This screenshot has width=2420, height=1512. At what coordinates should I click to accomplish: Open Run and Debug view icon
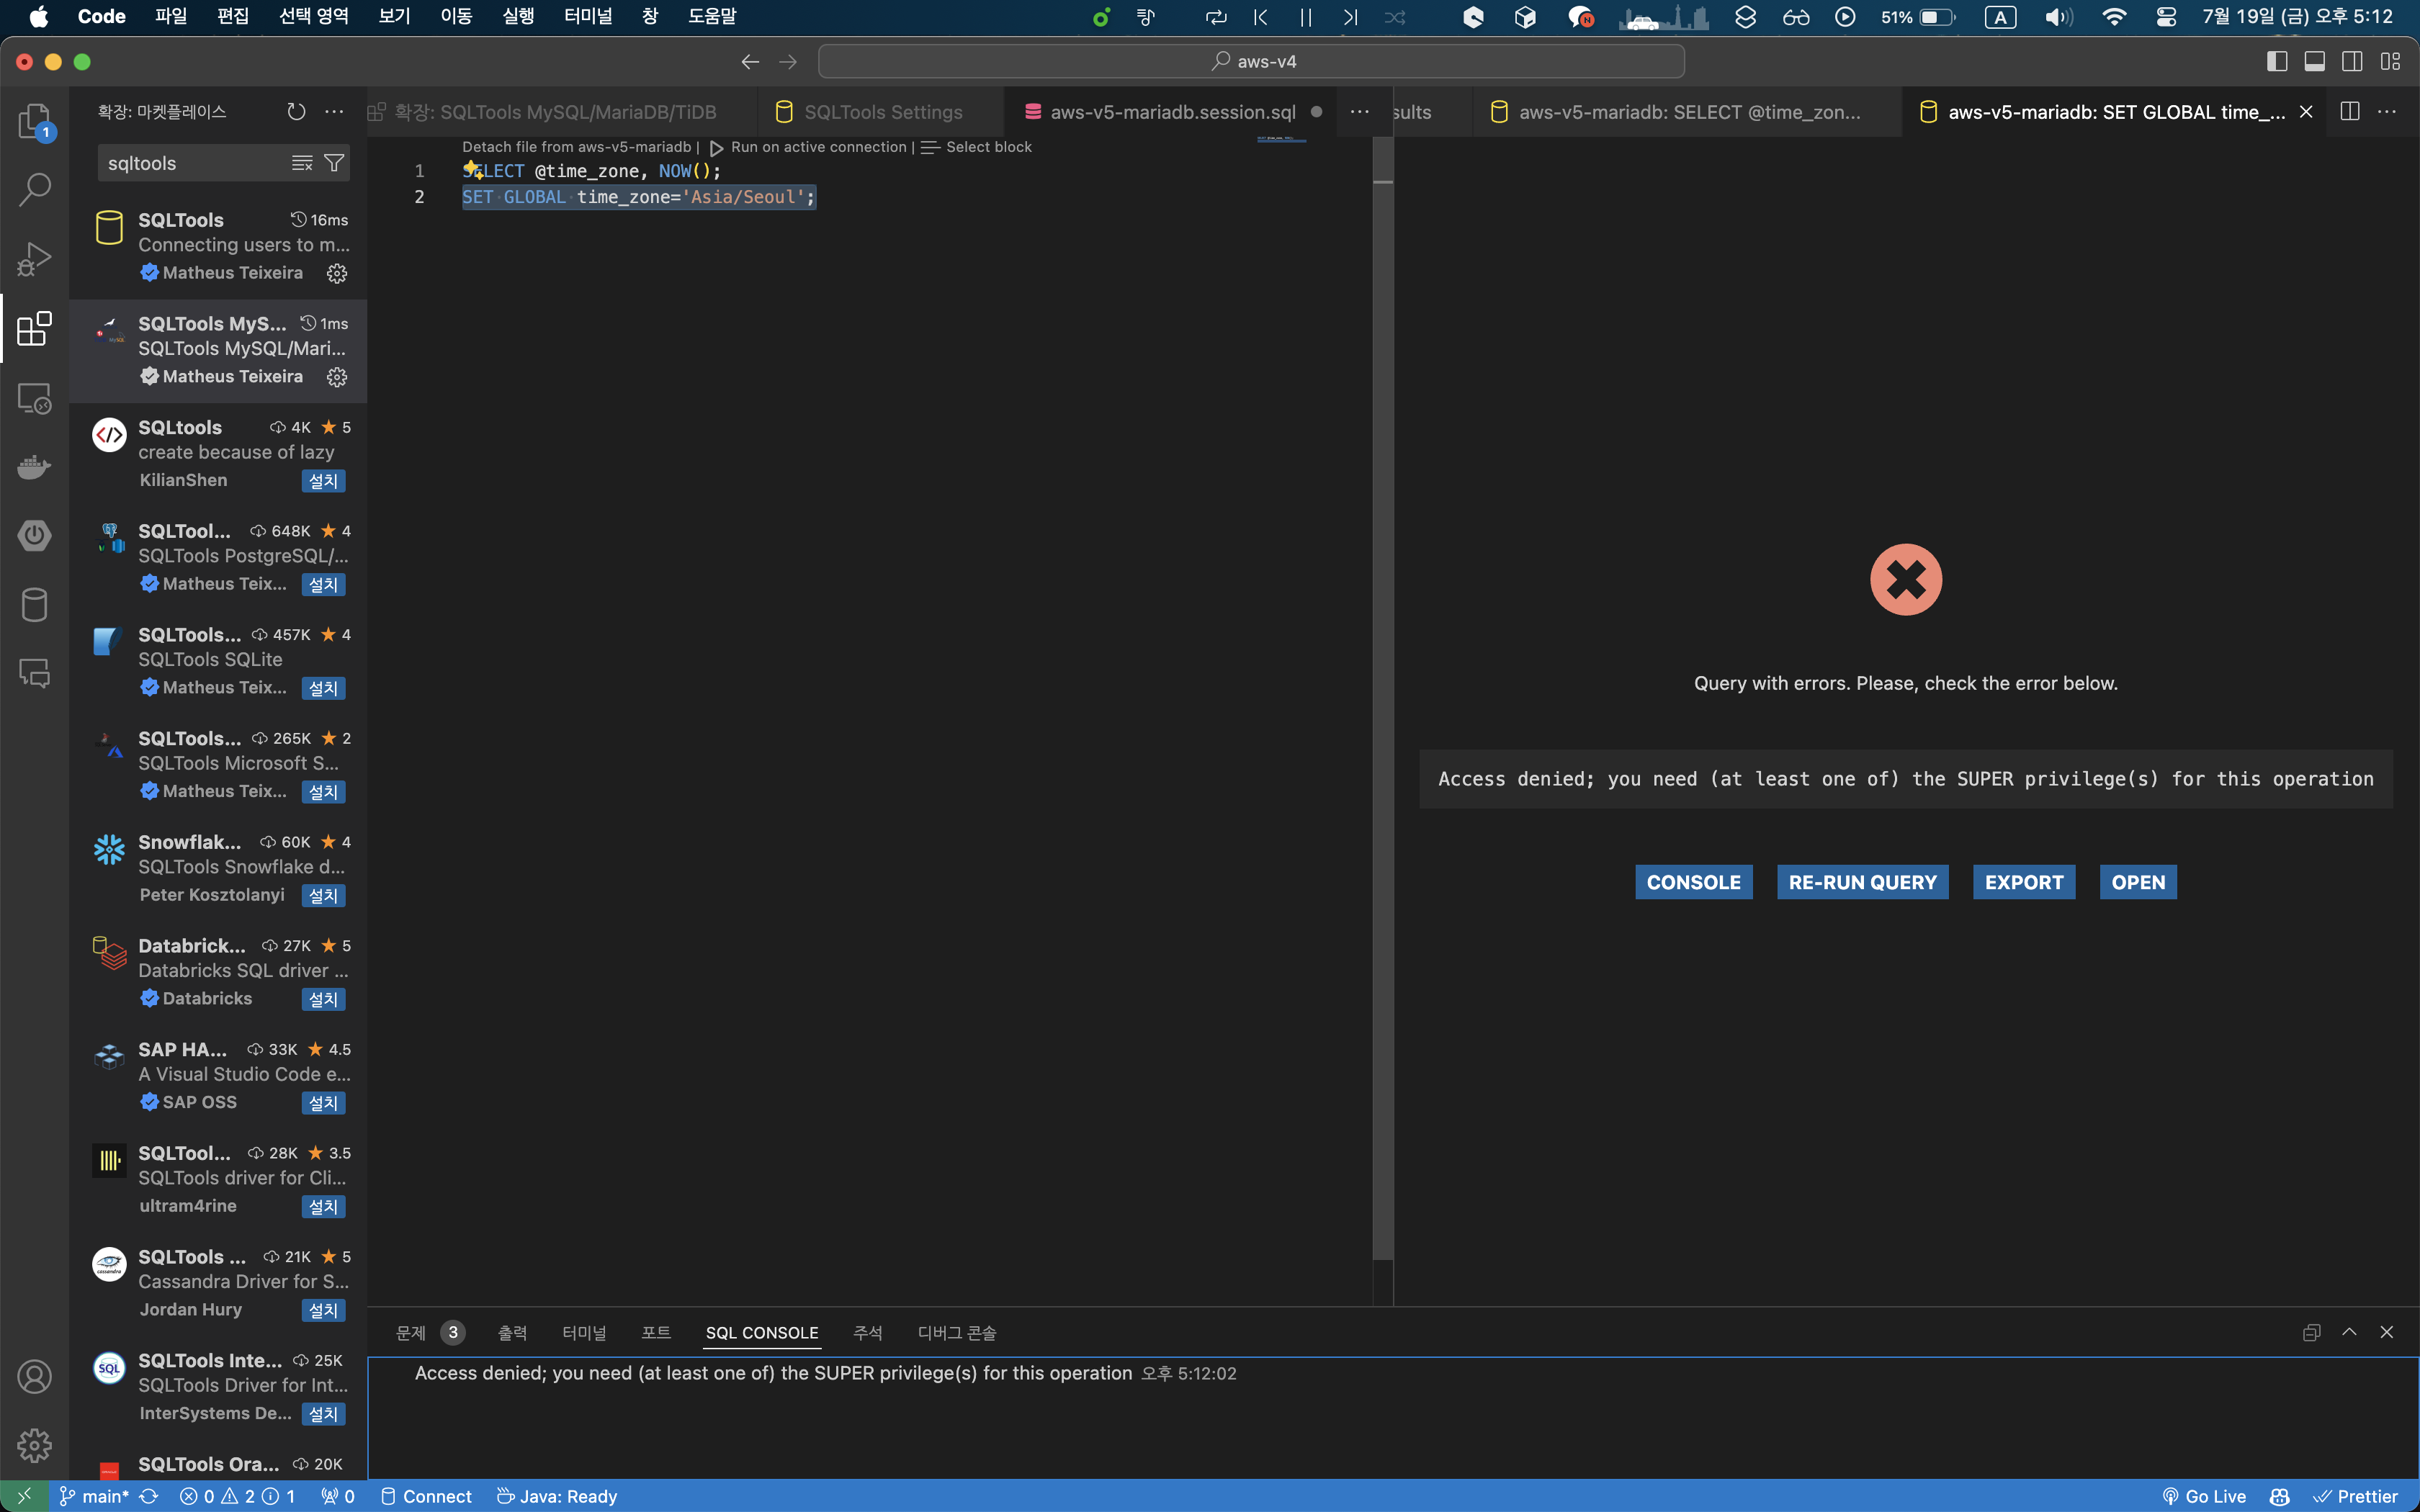pyautogui.click(x=34, y=259)
